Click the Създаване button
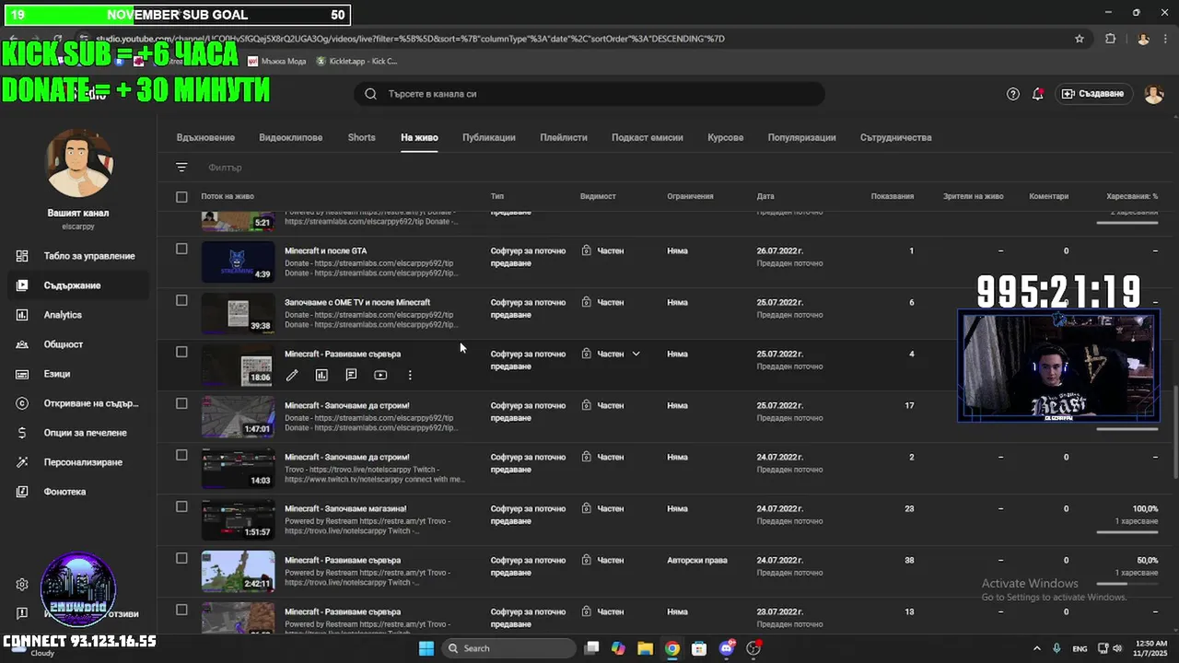This screenshot has height=663, width=1179. click(x=1094, y=94)
